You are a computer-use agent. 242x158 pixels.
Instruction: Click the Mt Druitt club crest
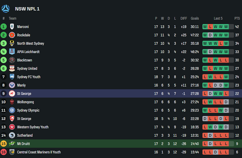click(x=12, y=143)
